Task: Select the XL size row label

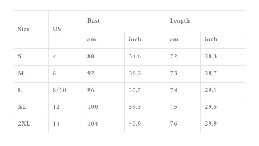Action: 22,107
